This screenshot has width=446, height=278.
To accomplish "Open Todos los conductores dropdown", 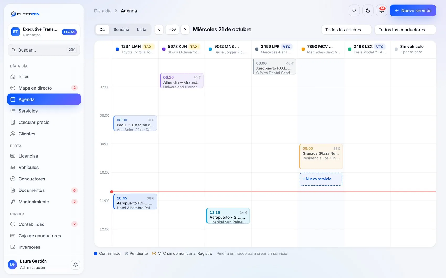I will (x=405, y=30).
